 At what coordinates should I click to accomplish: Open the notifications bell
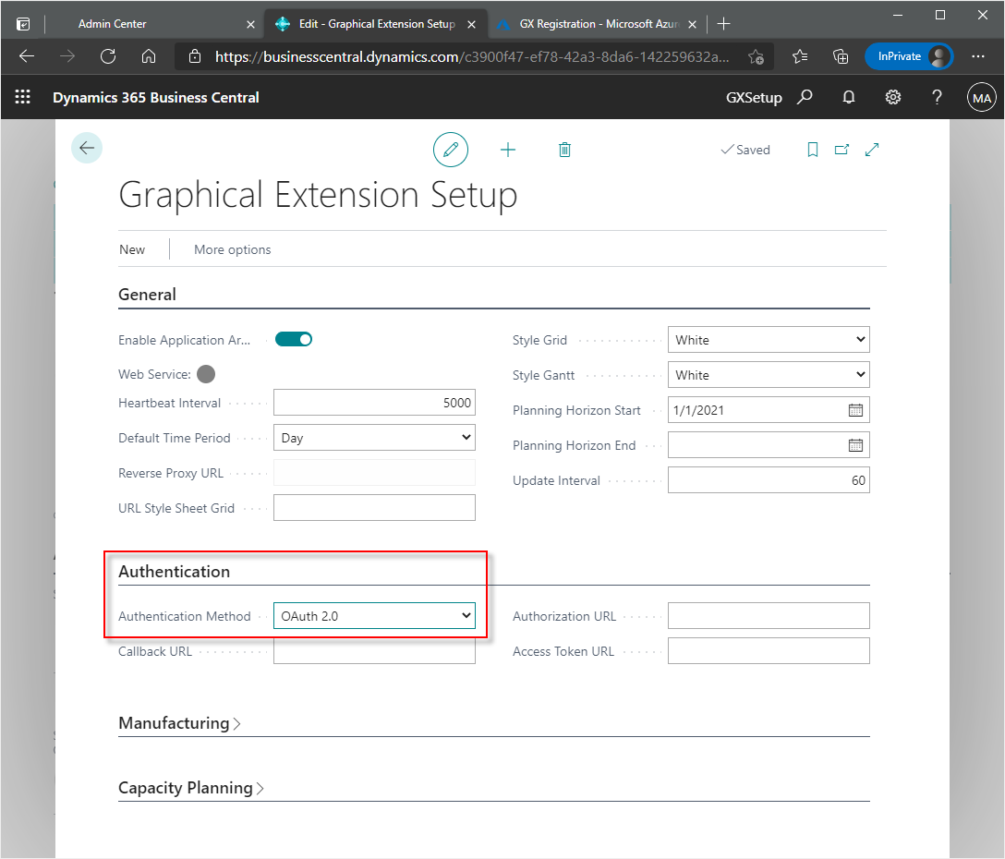click(x=849, y=97)
